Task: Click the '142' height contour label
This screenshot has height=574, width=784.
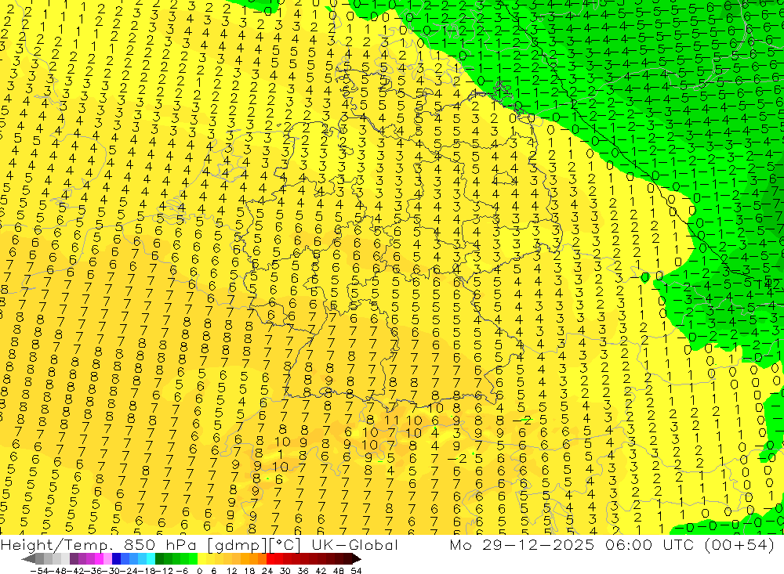Action: point(770,283)
